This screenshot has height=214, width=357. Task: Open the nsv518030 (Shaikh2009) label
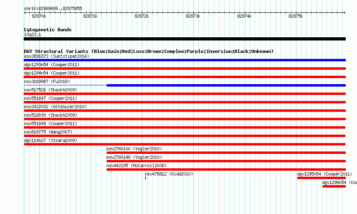coord(51,115)
